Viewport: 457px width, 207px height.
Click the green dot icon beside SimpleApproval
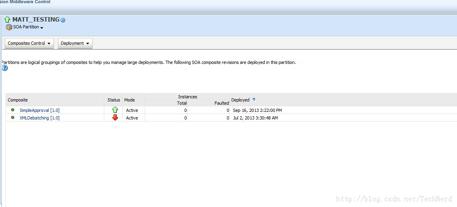coord(12,110)
